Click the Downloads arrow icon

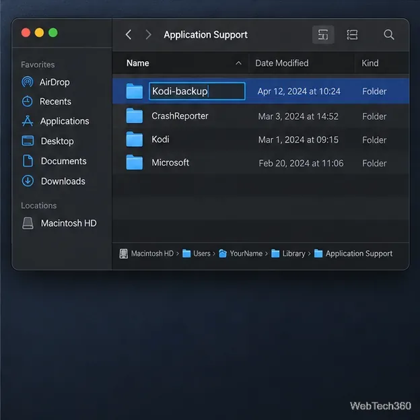point(28,181)
